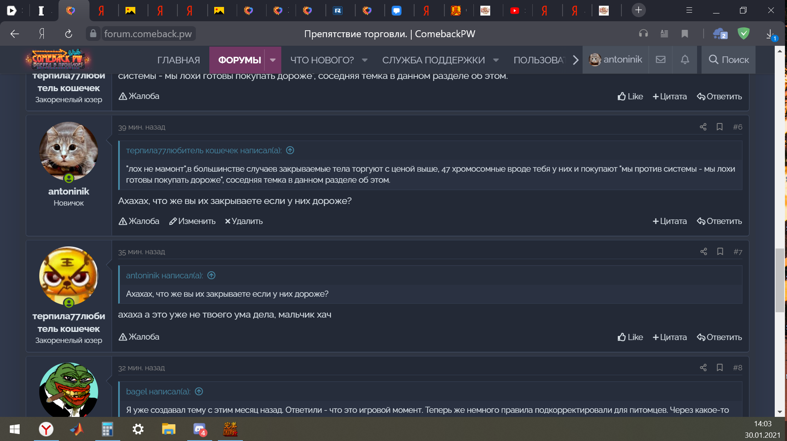Screen dimensions: 787x441
Task: Open the antoninik user account menu
Action: tap(615, 60)
